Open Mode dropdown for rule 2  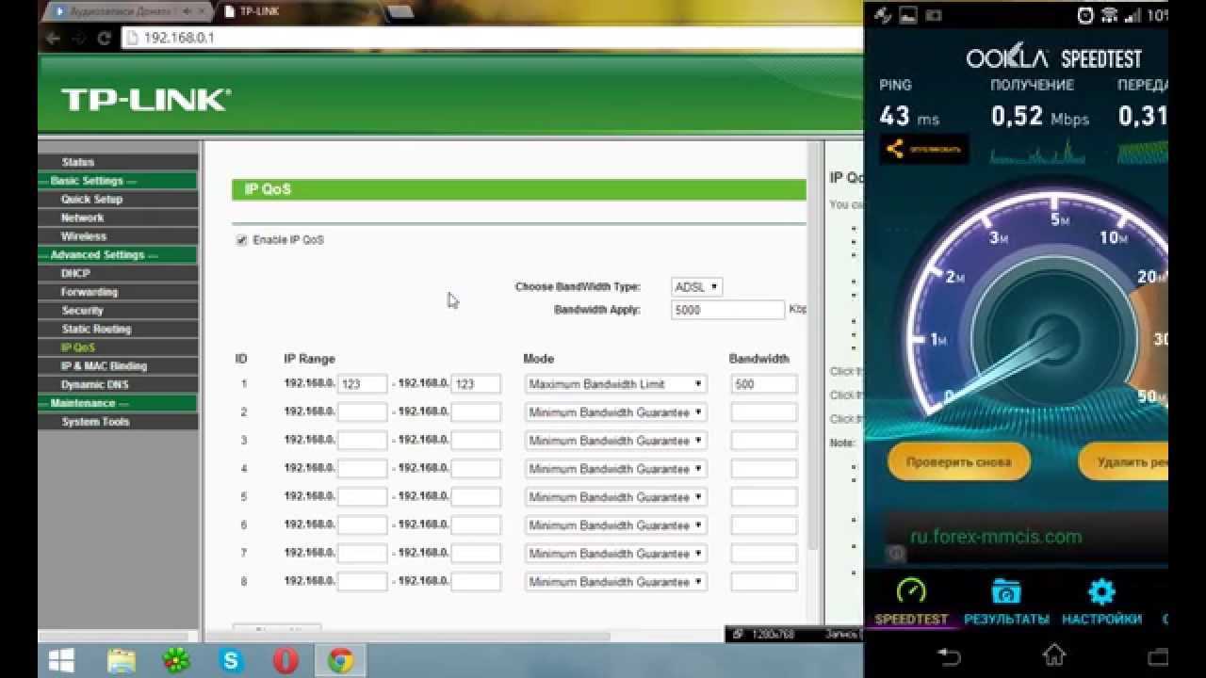(x=615, y=412)
